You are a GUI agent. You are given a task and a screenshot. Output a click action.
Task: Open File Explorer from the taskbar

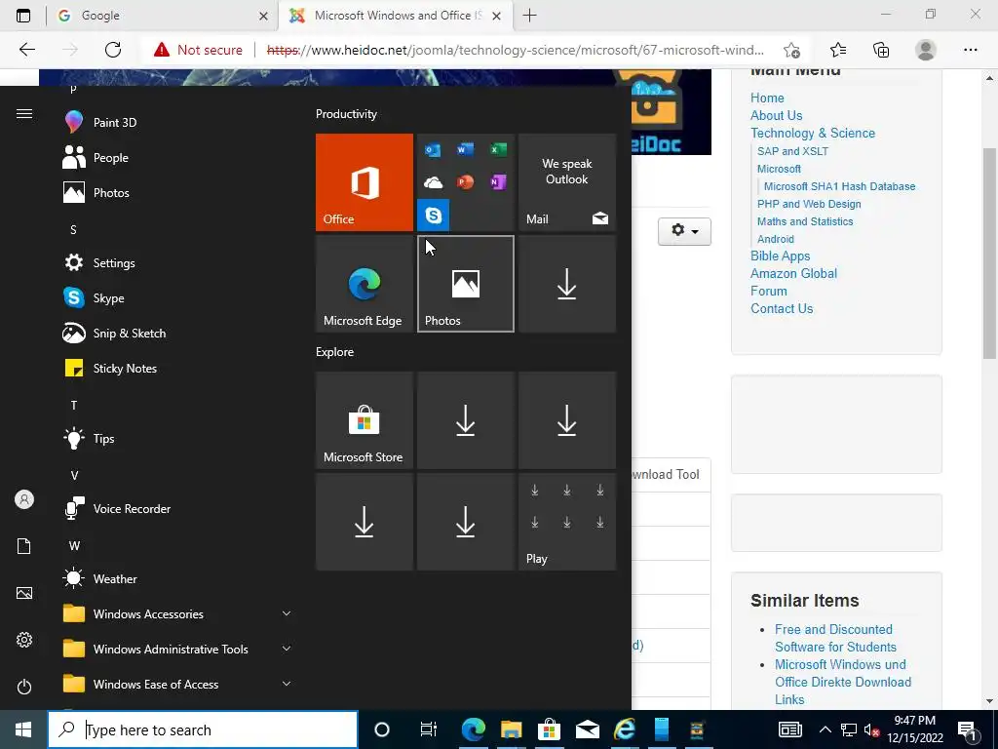point(511,729)
